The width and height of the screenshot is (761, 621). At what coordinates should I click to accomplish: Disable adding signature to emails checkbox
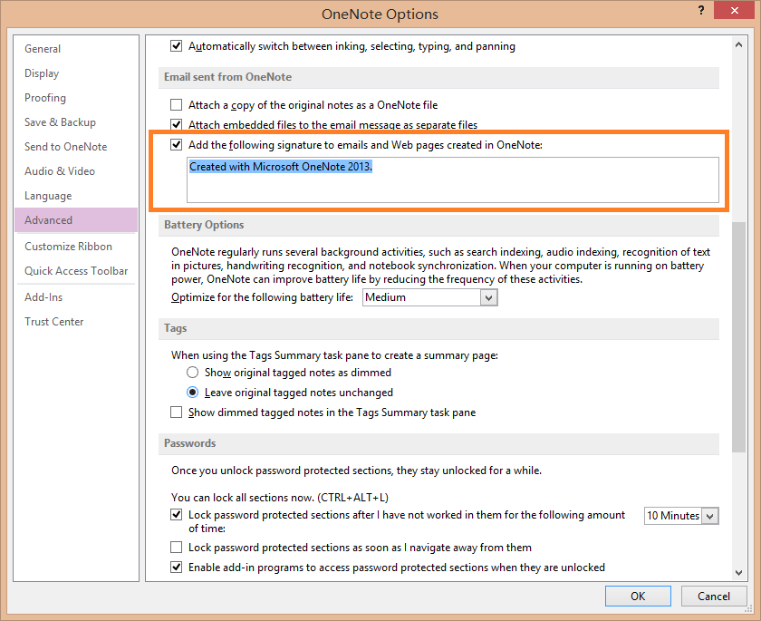(x=176, y=145)
